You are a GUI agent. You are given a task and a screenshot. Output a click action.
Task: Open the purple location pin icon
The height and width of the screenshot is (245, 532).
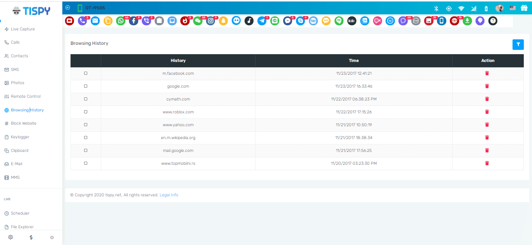[480, 21]
